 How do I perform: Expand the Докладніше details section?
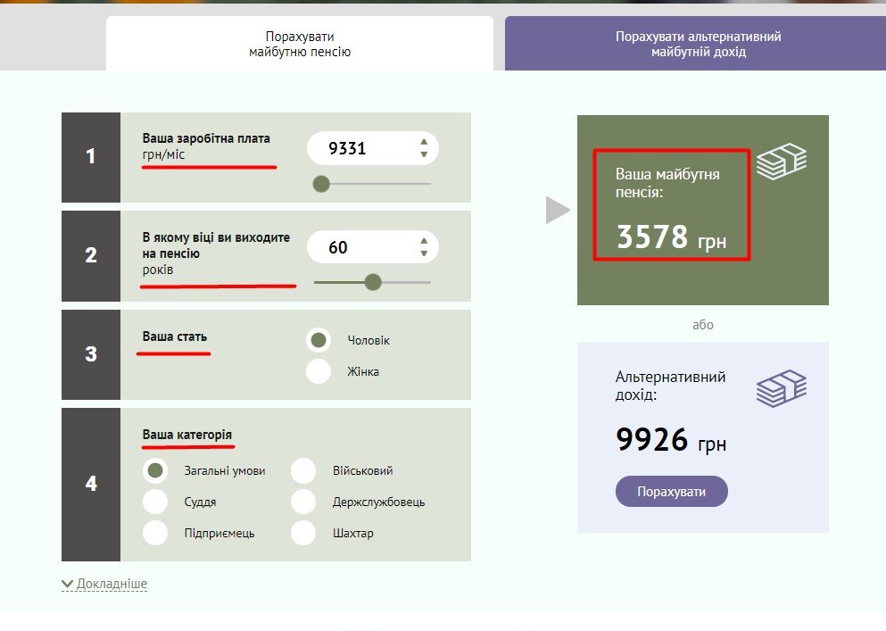[x=104, y=584]
